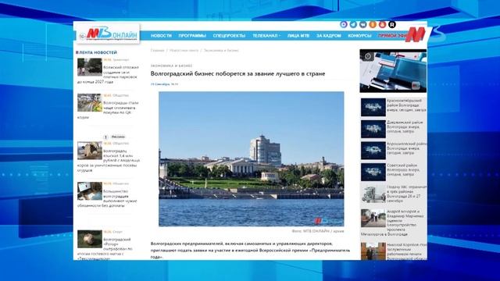Open the Ворошиловский район news link

click(x=406, y=148)
